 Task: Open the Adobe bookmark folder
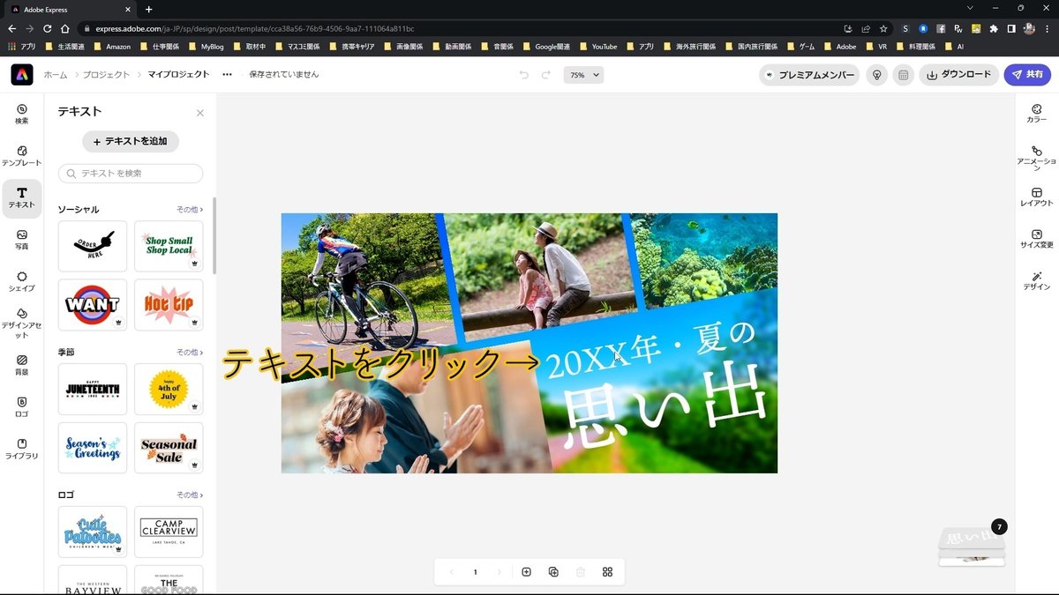[x=839, y=46]
